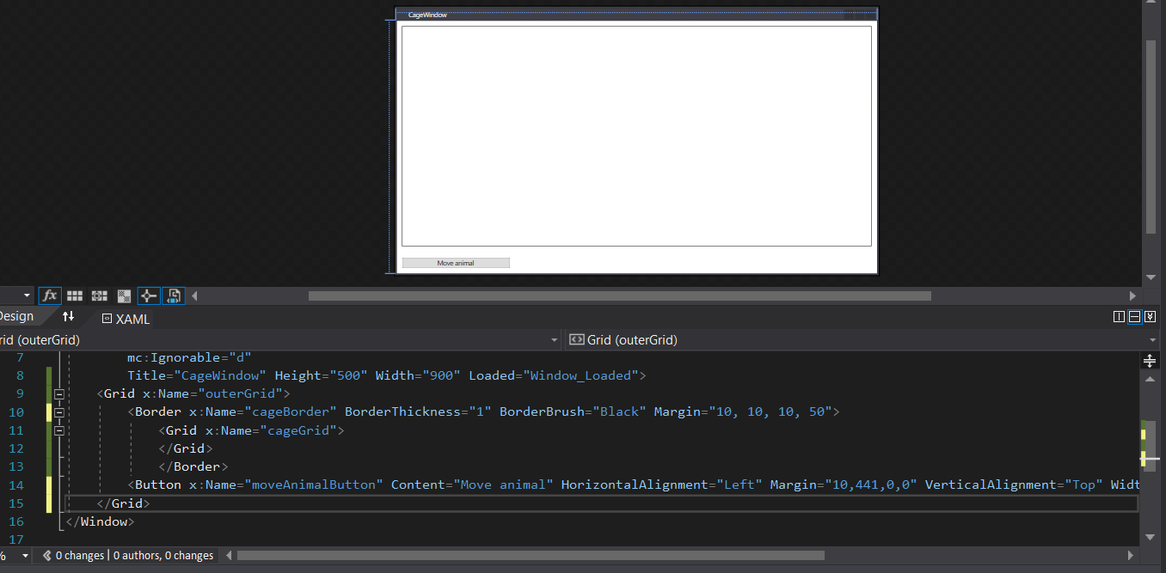
Task: Open the code editor zoom percent dropdown
Action: pyautogui.click(x=26, y=556)
